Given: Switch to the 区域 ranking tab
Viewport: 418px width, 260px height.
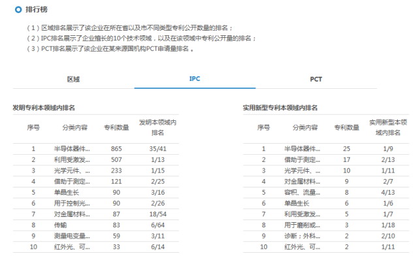Looking at the screenshot, I should (x=73, y=79).
